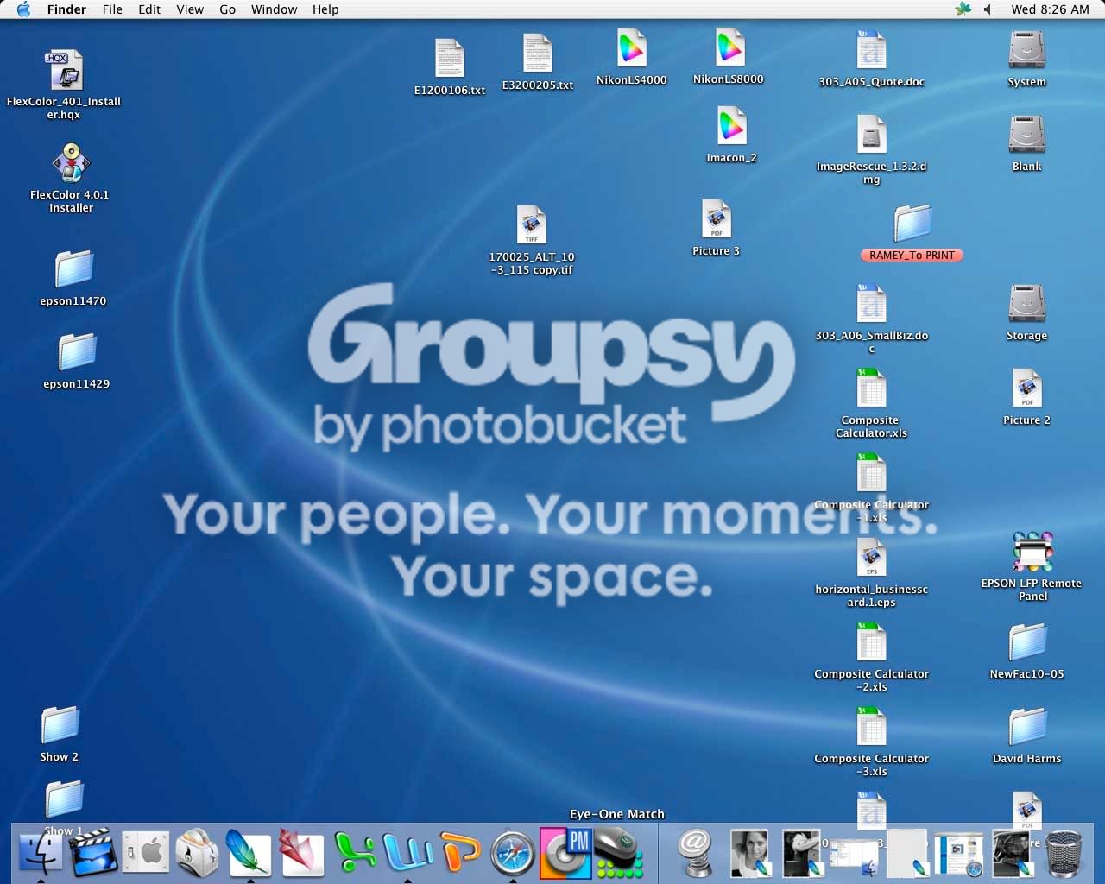Image resolution: width=1105 pixels, height=884 pixels.
Task: Open the File menu
Action: [x=112, y=9]
